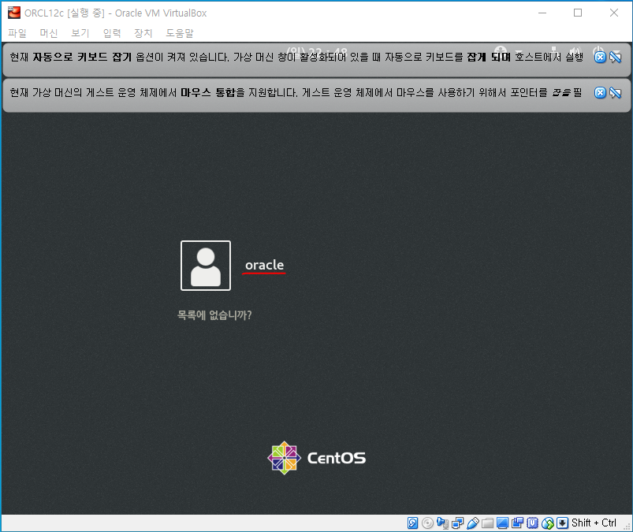Toggle mouse integration status icon
Viewport: 633px width, 532px height.
[x=547, y=523]
